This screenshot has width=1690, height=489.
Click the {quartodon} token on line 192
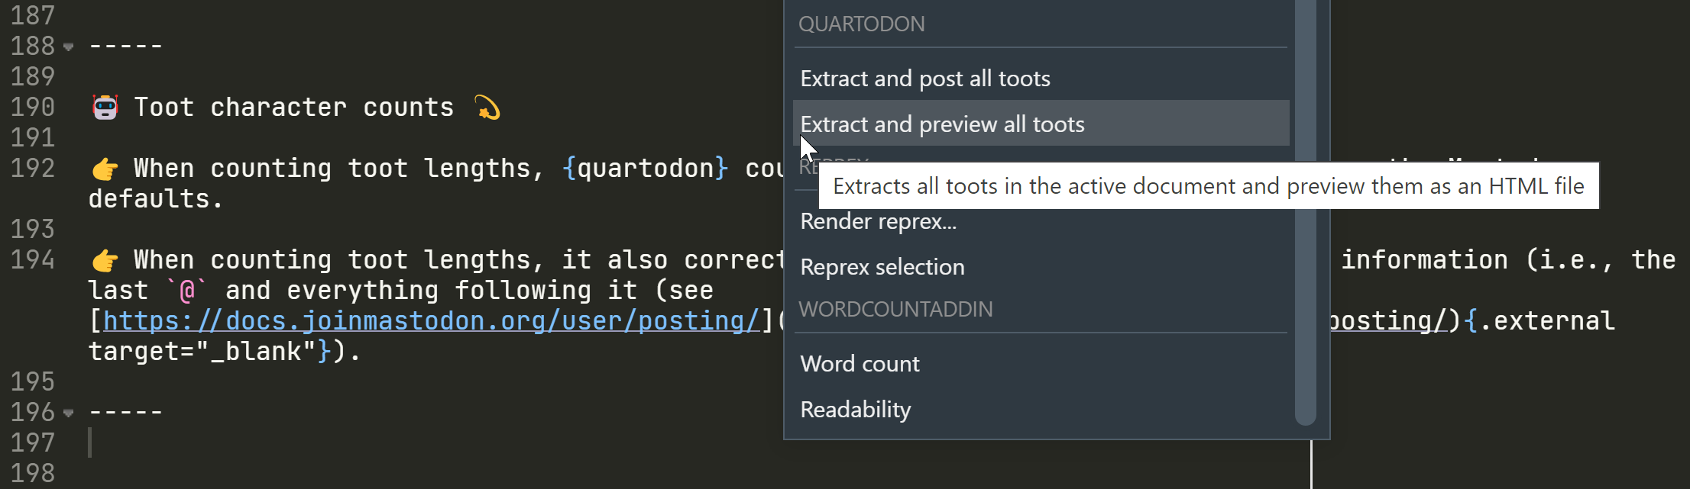click(644, 168)
